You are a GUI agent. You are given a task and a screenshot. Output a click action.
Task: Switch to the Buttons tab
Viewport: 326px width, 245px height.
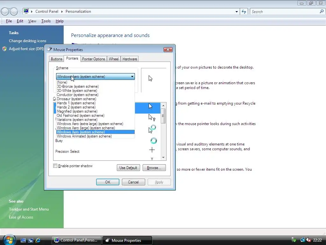pyautogui.click(x=56, y=59)
